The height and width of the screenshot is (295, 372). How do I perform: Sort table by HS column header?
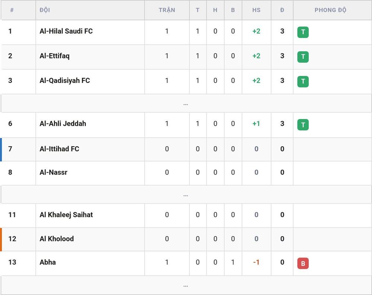256,10
